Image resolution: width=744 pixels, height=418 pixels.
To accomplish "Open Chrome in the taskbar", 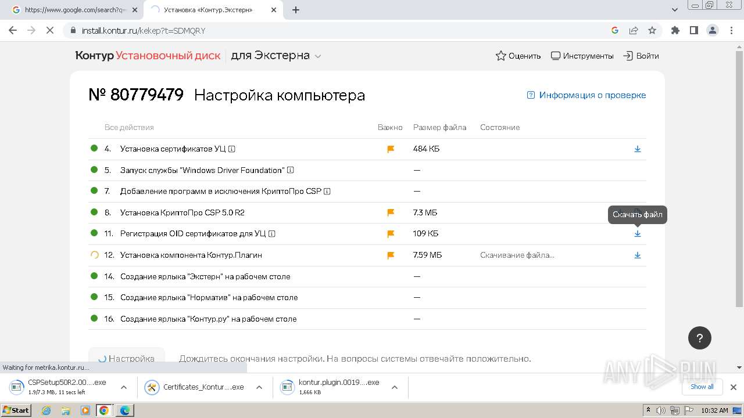I will [x=104, y=410].
